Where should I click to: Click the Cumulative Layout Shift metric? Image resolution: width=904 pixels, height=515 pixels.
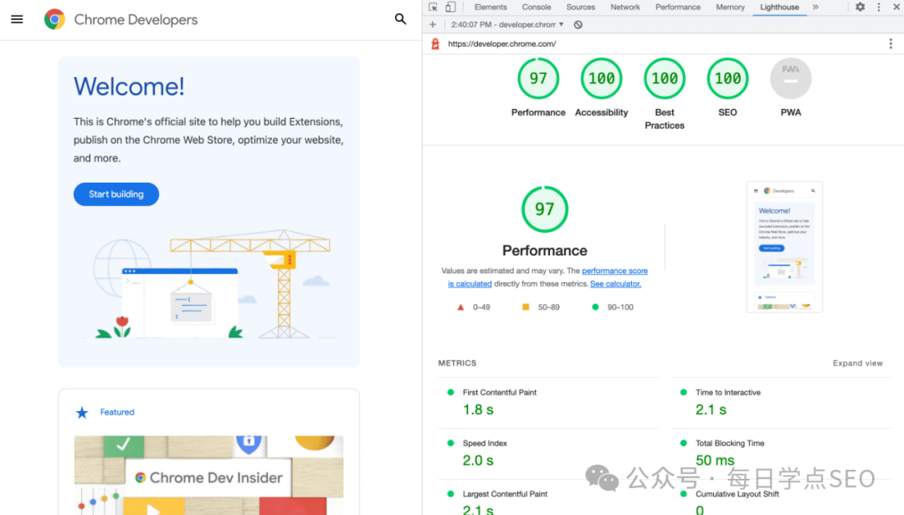coord(737,494)
